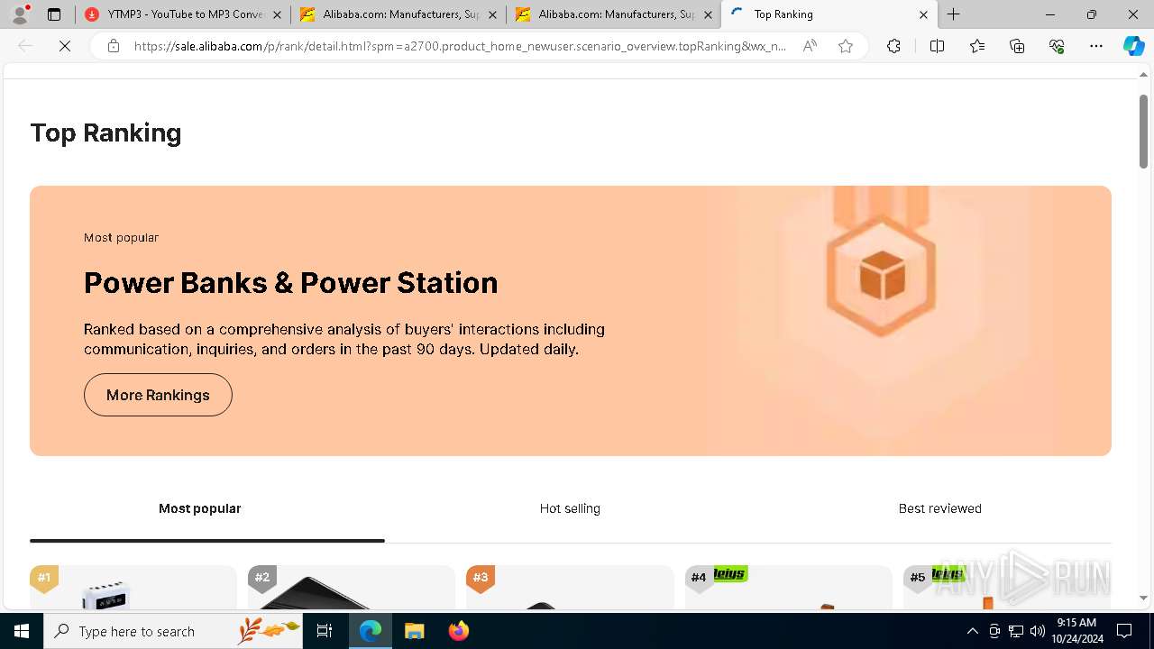Viewport: 1154px width, 649px height.
Task: Click the taskbar search box
Action: (173, 631)
